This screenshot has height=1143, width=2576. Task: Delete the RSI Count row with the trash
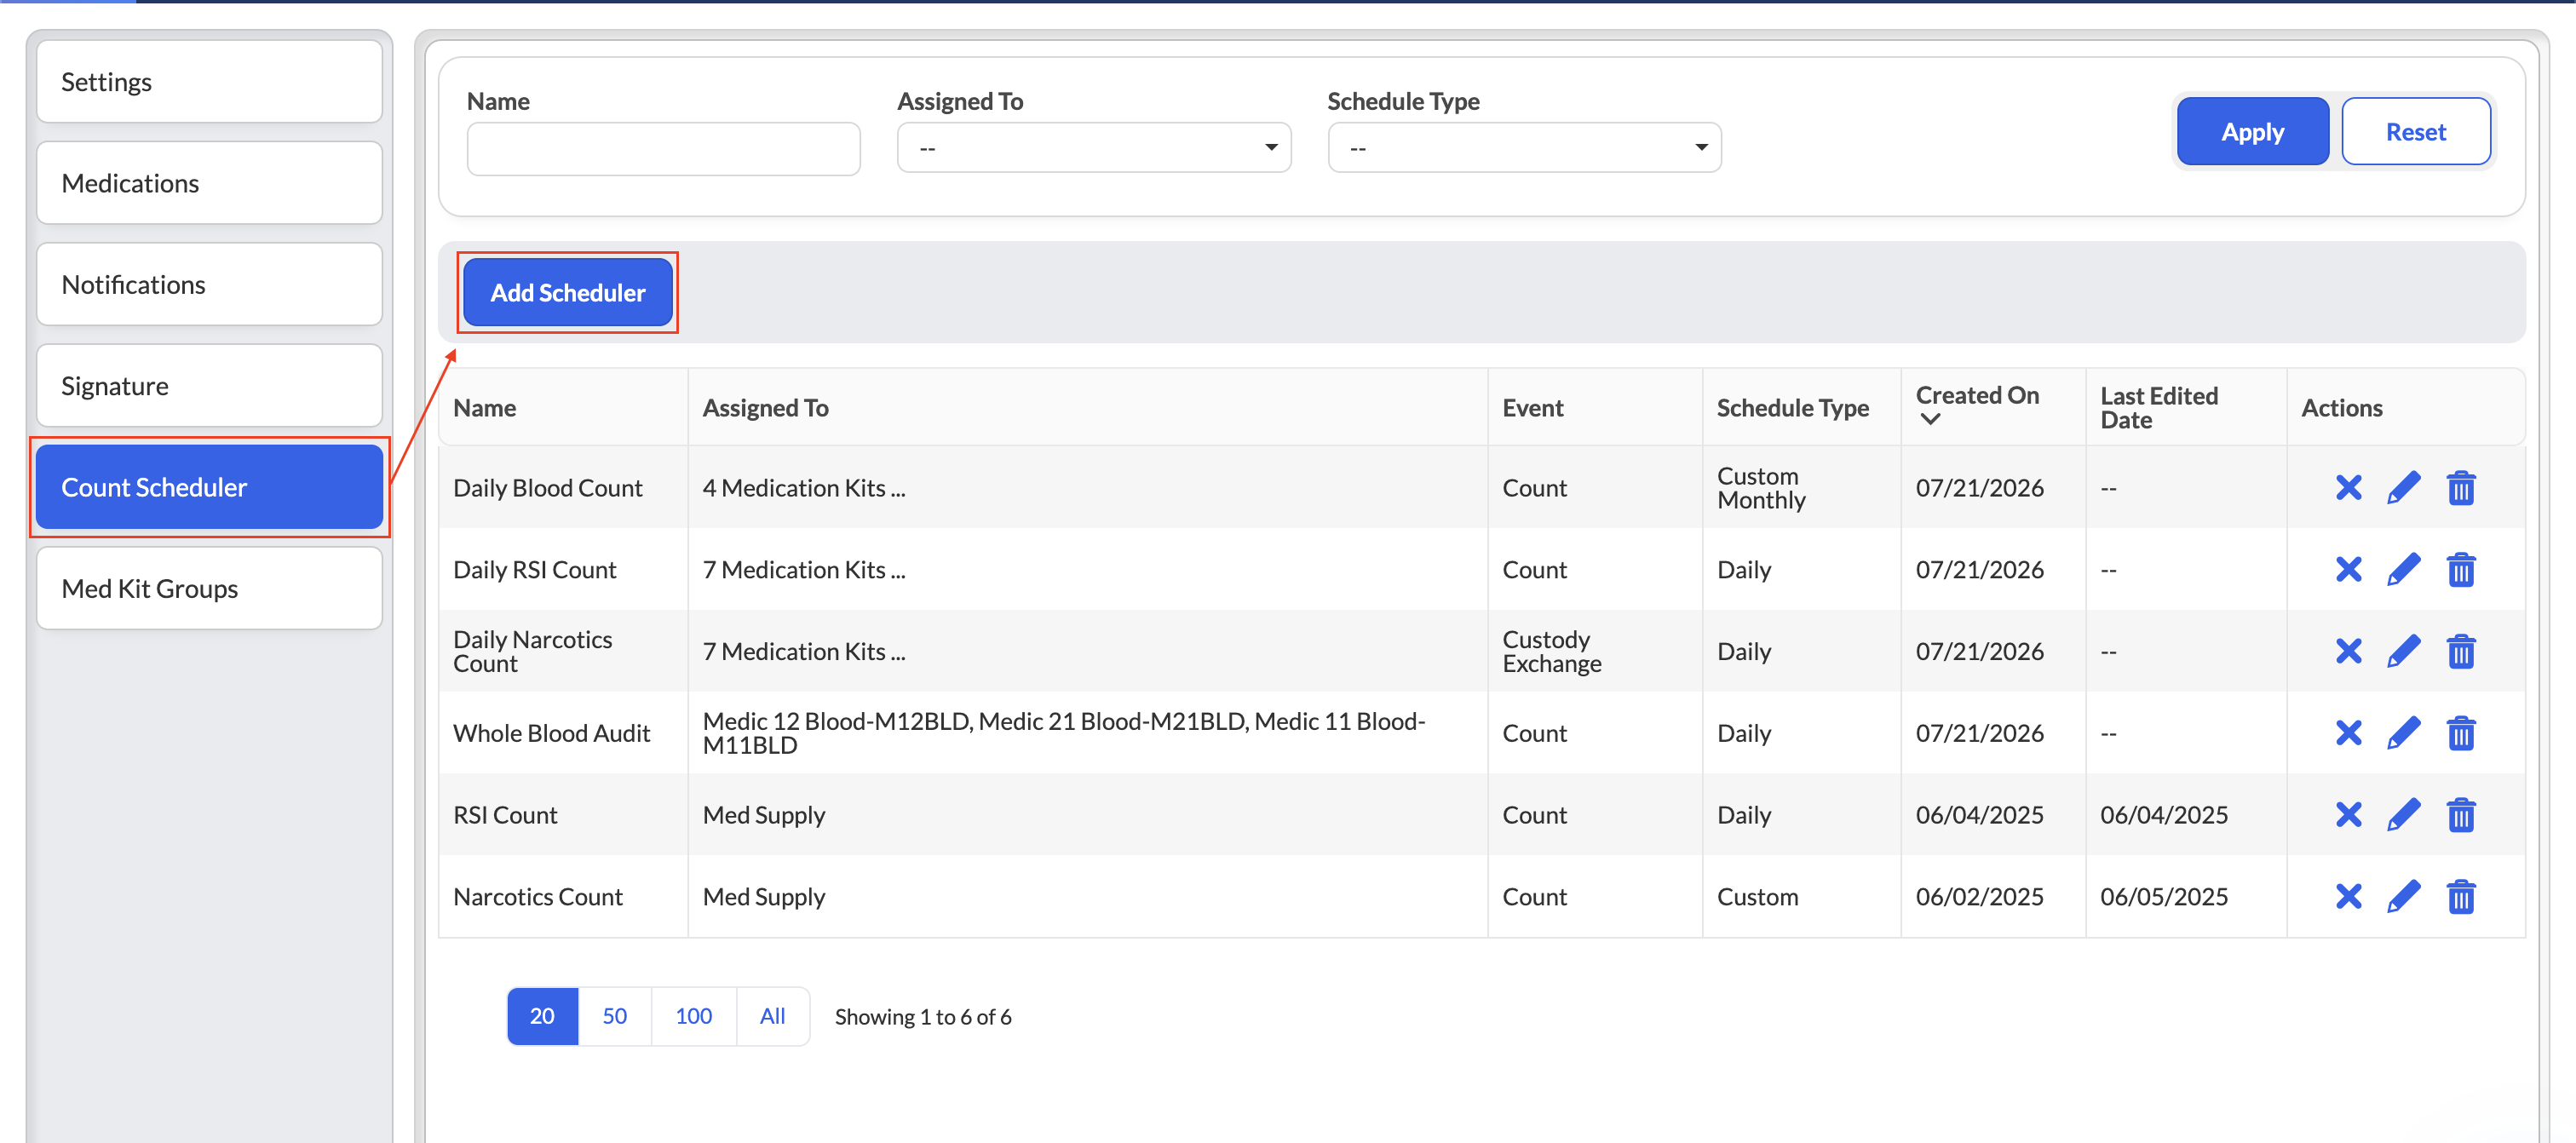tap(2461, 815)
